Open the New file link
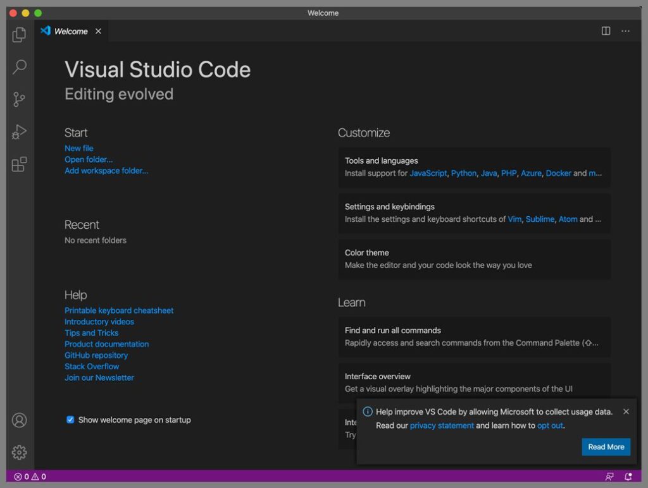 click(x=78, y=148)
